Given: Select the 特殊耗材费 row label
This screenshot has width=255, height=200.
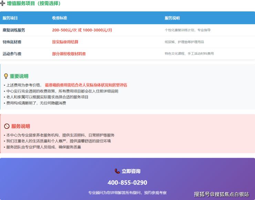Looking at the screenshot, I should pos(12,42).
